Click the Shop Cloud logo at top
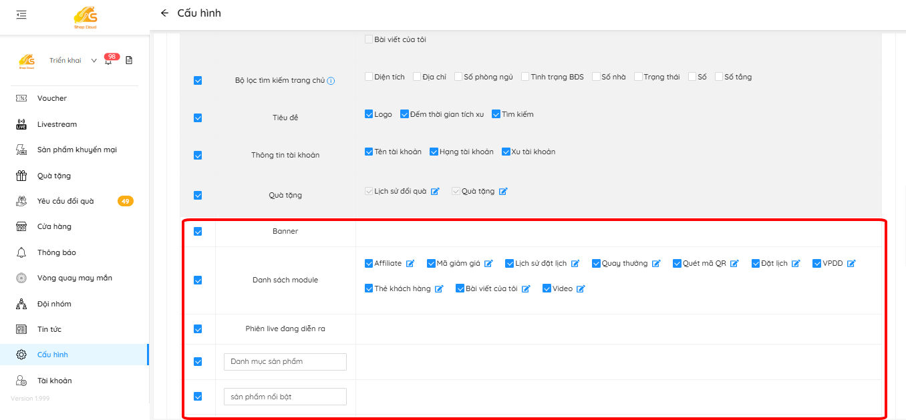 [x=86, y=17]
